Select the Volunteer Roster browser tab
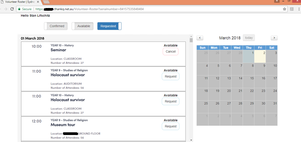301x142 pixels. click(19, 2)
